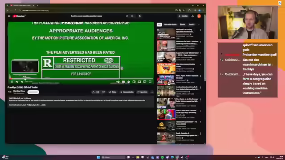
Task: Skip to the next video
Action: point(17,82)
